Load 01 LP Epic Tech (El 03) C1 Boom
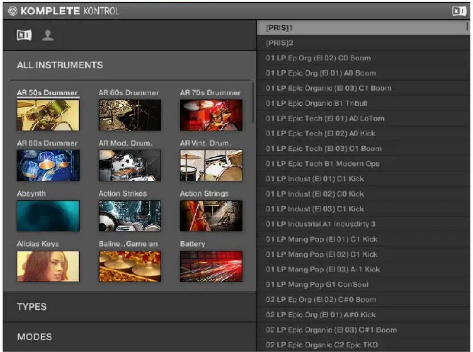Screen dimensions: 473x352 363,149
